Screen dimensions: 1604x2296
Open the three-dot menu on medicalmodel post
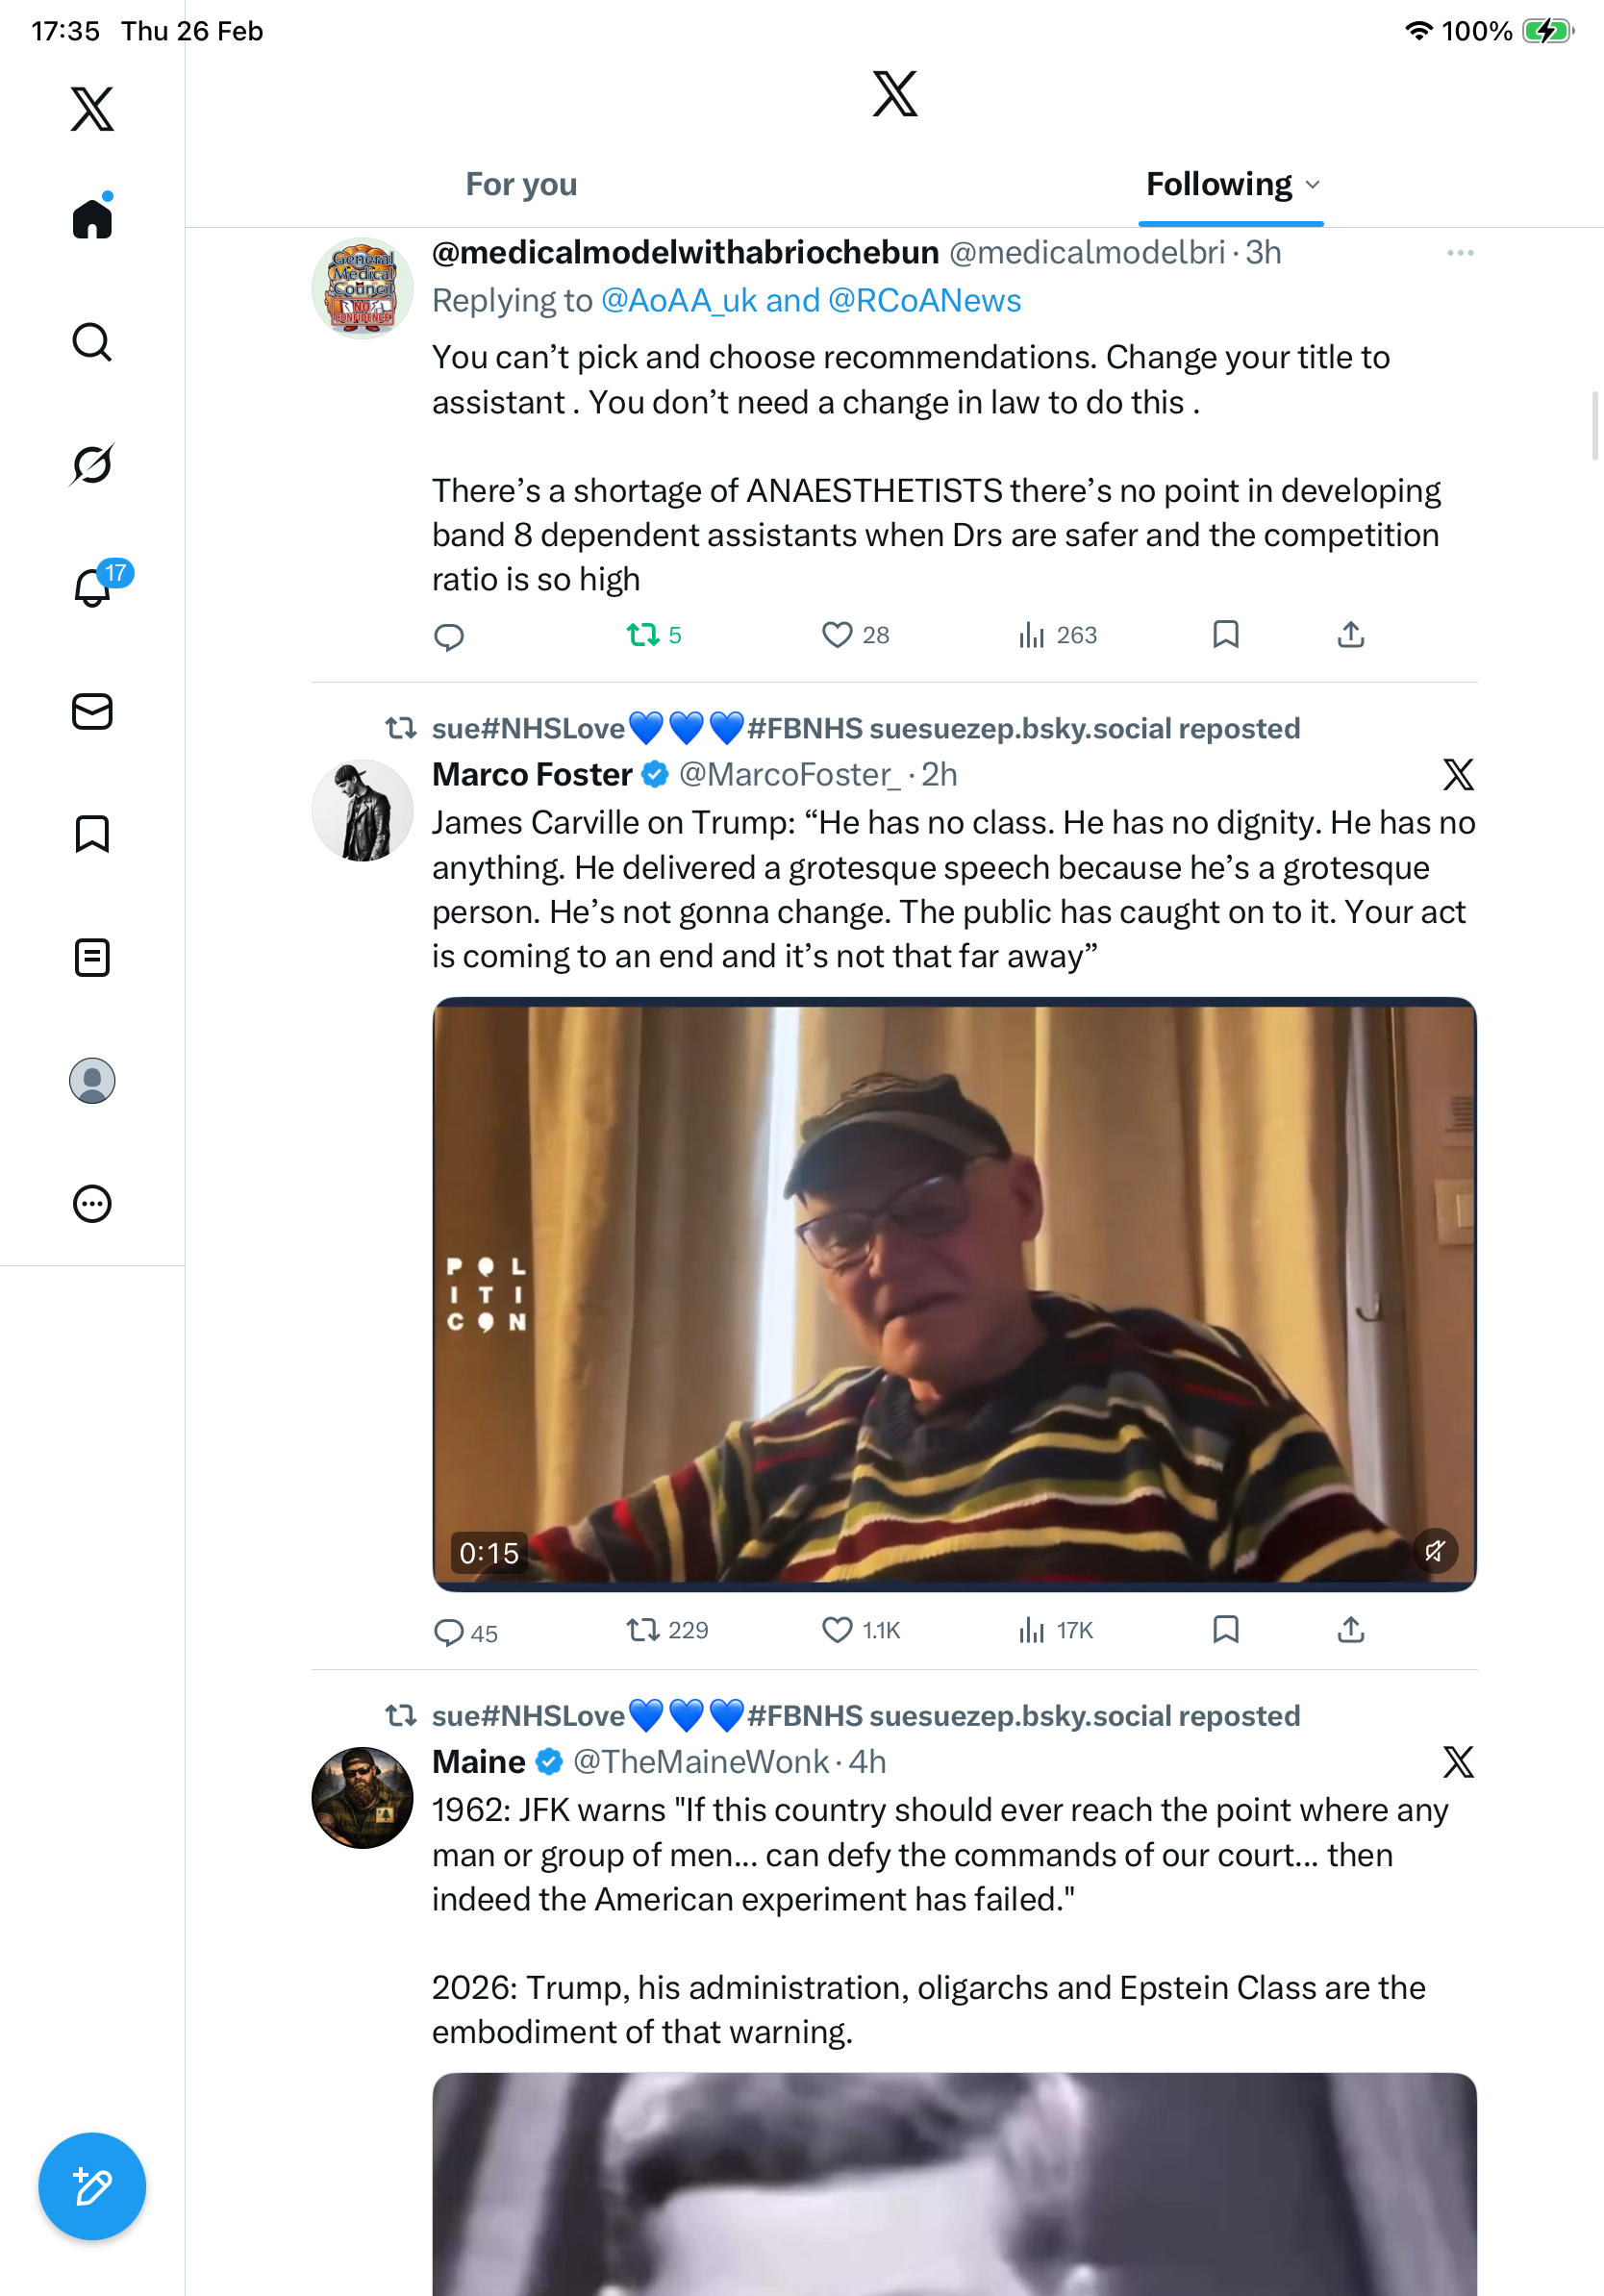(x=1459, y=253)
